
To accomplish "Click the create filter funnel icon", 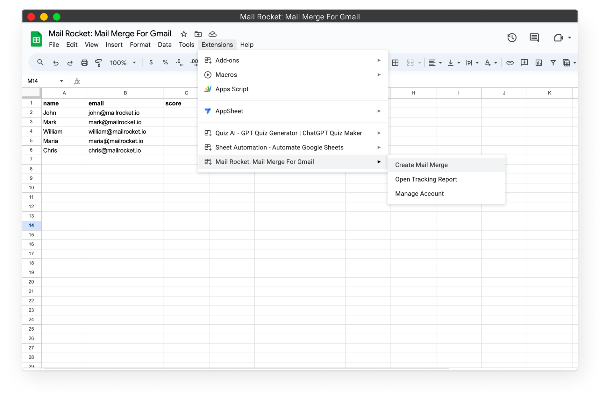I will point(553,63).
